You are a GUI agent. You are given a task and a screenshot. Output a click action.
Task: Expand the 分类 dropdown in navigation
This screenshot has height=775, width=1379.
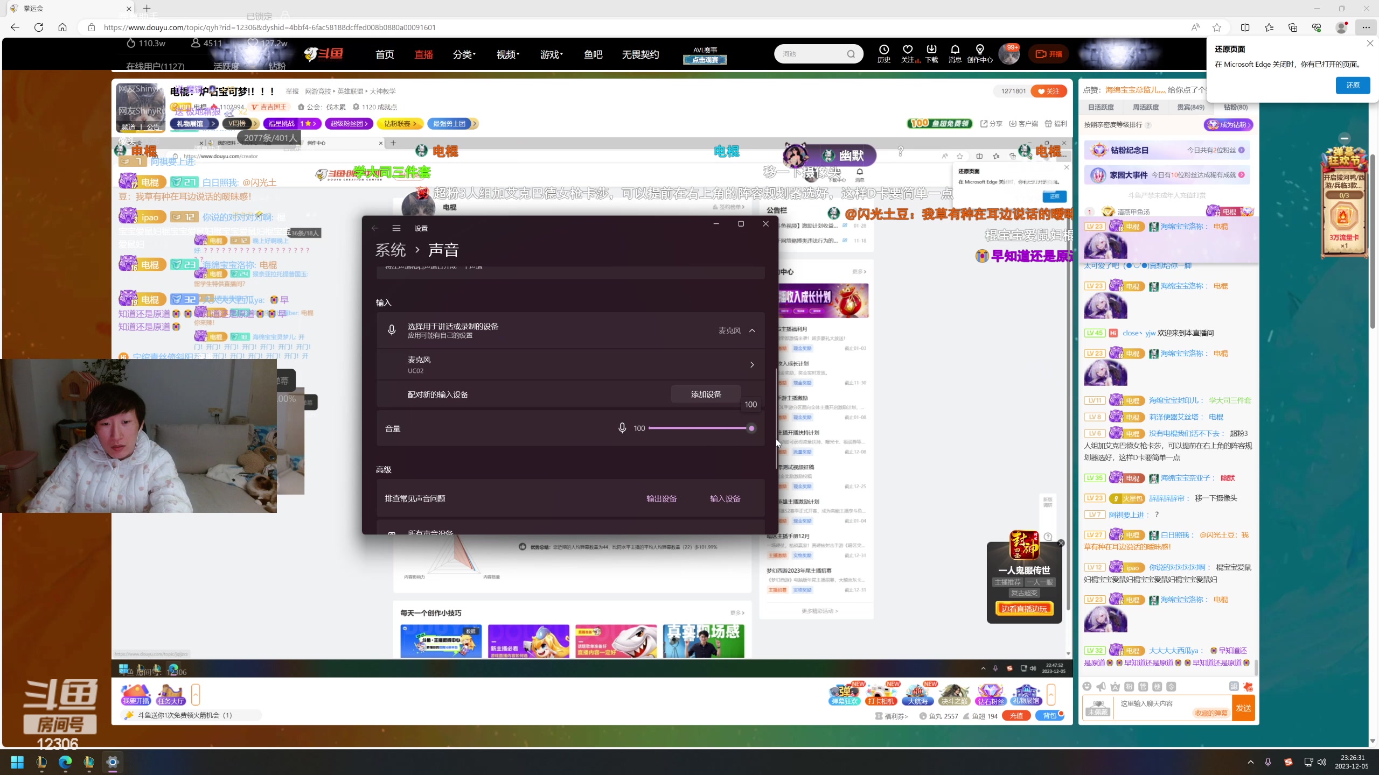click(464, 54)
